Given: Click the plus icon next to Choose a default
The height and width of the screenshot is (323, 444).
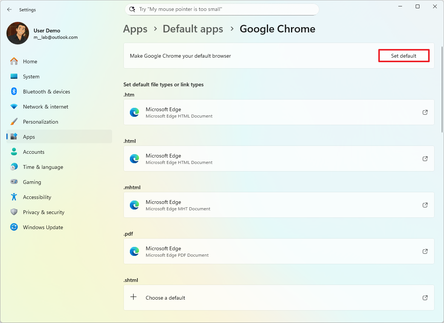Looking at the screenshot, I should (133, 297).
